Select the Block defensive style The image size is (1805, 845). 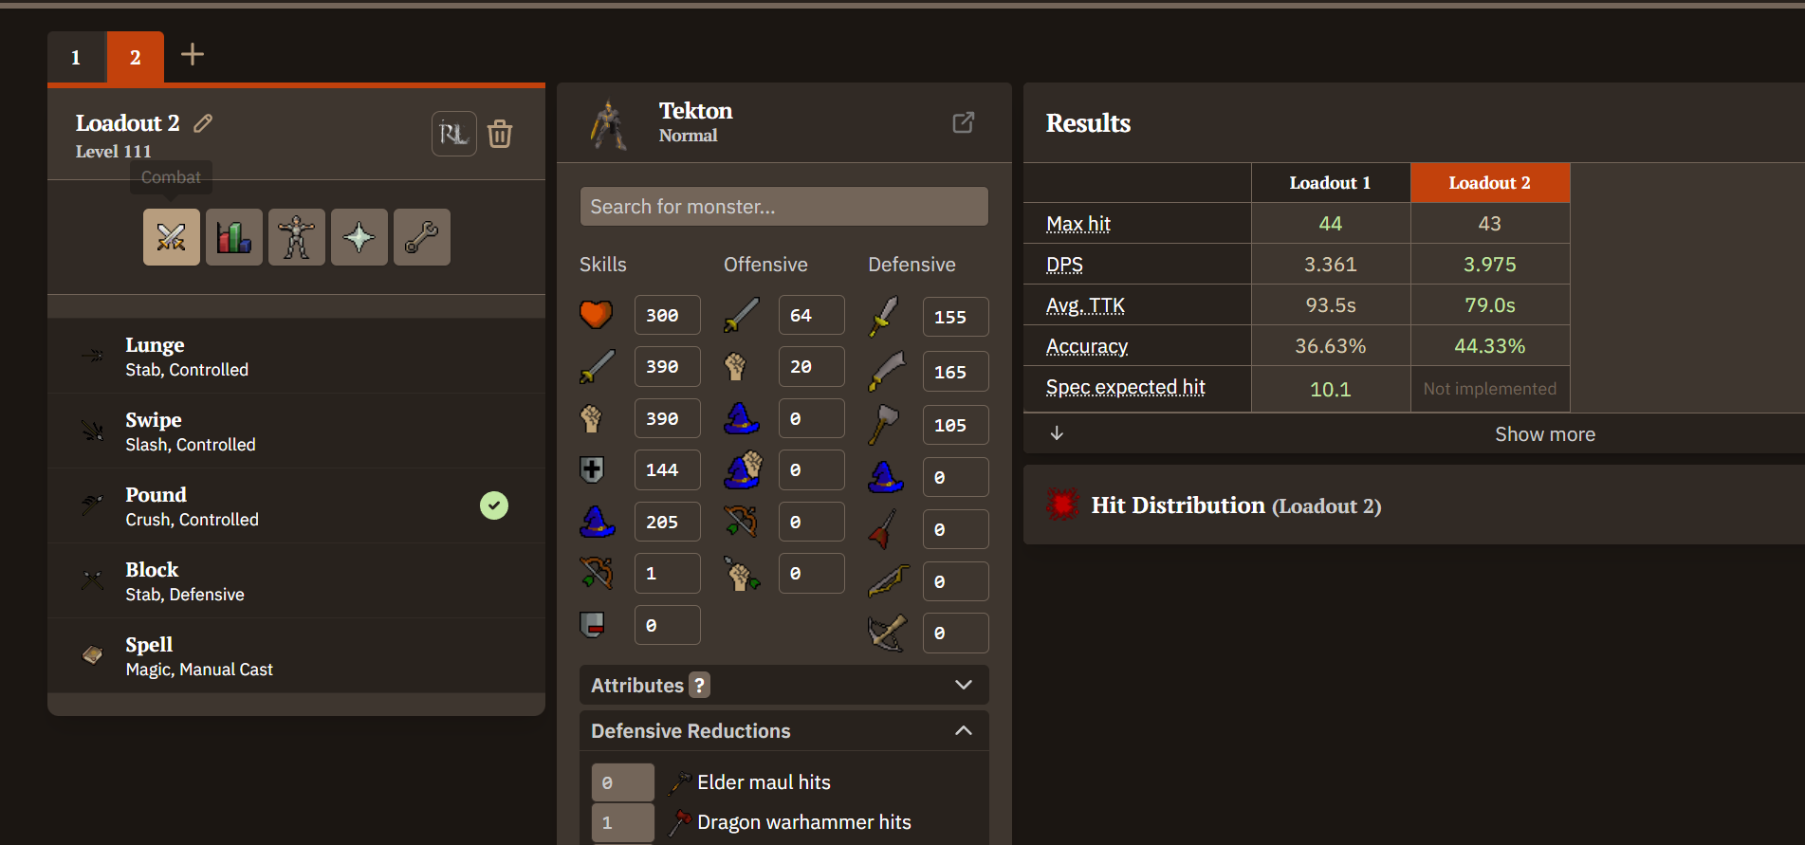(x=296, y=581)
